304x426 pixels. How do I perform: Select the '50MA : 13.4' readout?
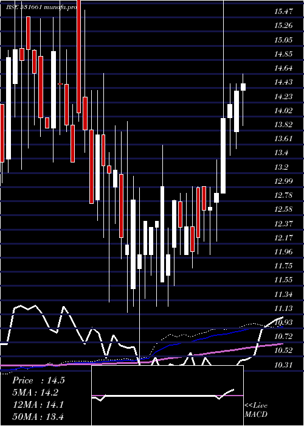pyautogui.click(x=38, y=416)
